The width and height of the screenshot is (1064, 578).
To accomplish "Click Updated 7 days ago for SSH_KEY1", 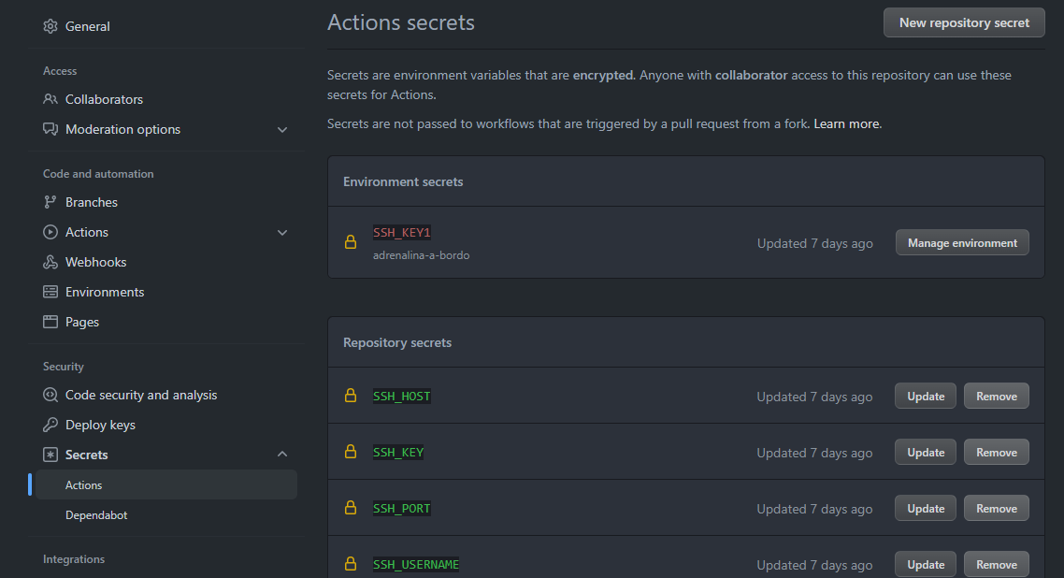I will point(815,243).
